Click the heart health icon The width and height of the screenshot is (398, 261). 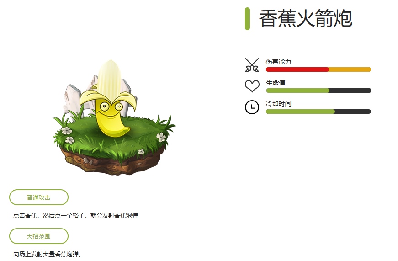coord(252,86)
